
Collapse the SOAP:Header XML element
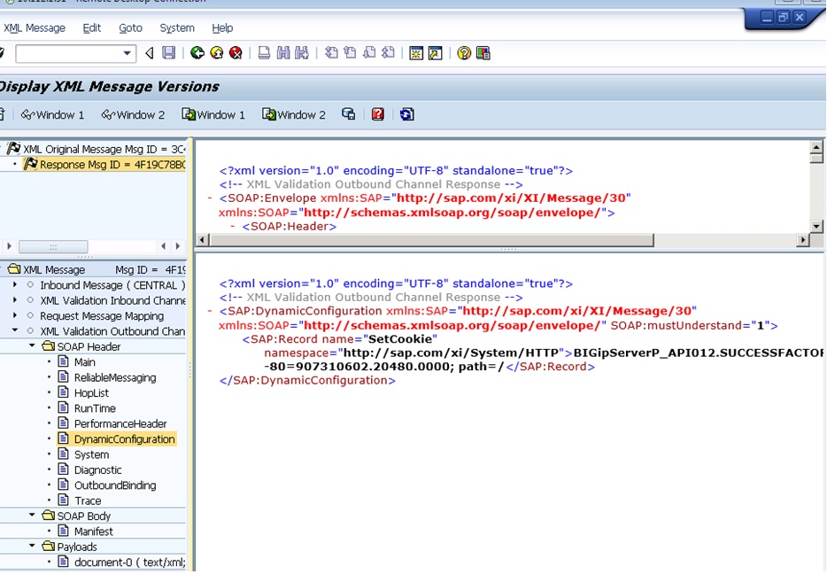click(x=233, y=227)
